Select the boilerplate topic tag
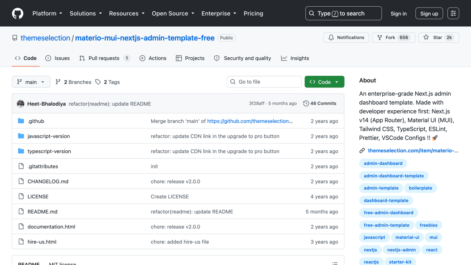Image resolution: width=471 pixels, height=265 pixels. coord(420,188)
